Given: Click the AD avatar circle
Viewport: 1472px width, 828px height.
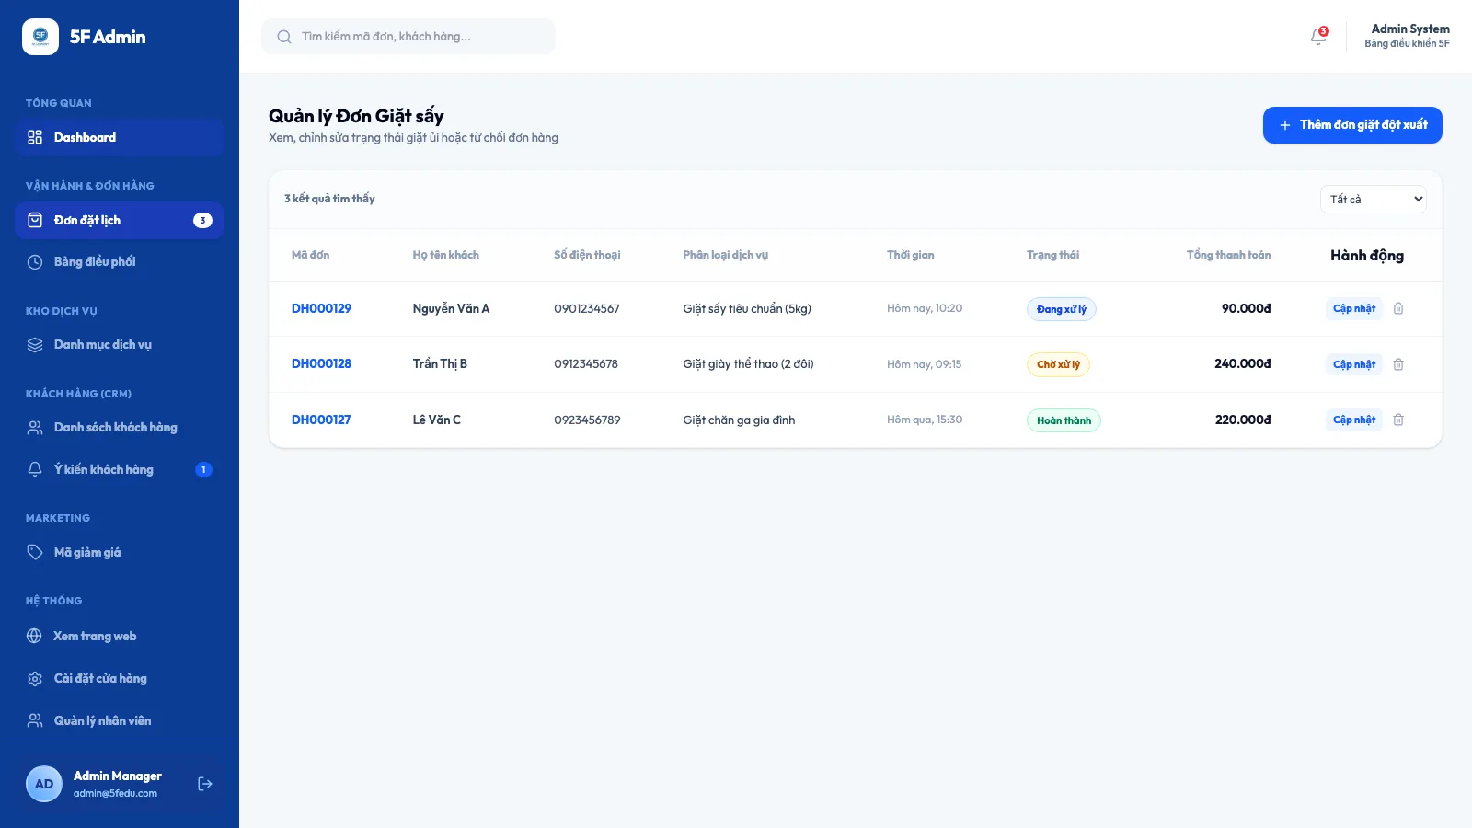Looking at the screenshot, I should coord(44,784).
